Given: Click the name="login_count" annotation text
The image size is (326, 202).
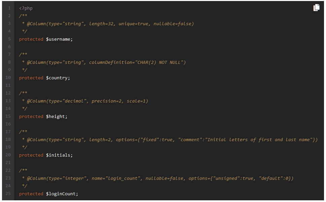Looking at the screenshot, I should click(117, 178).
